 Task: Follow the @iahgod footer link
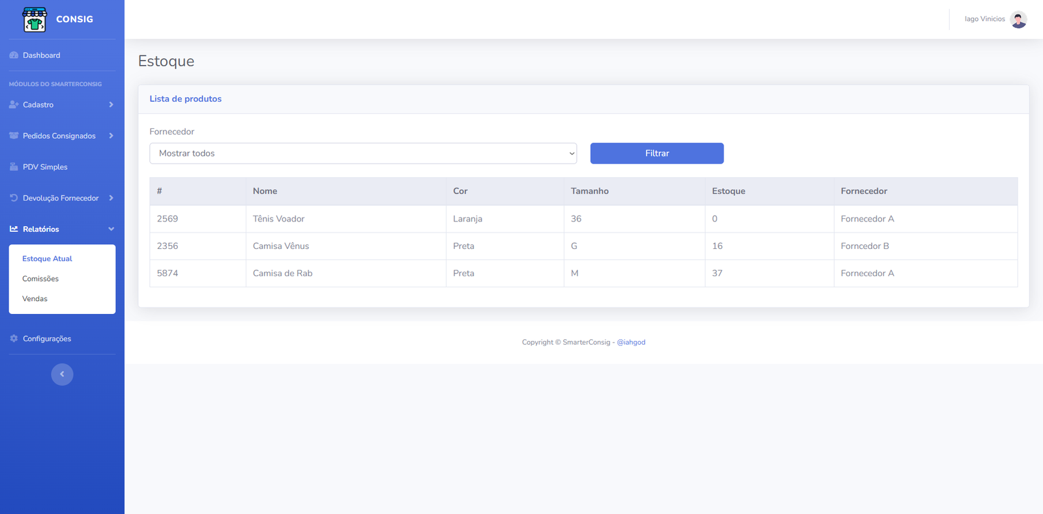(631, 342)
